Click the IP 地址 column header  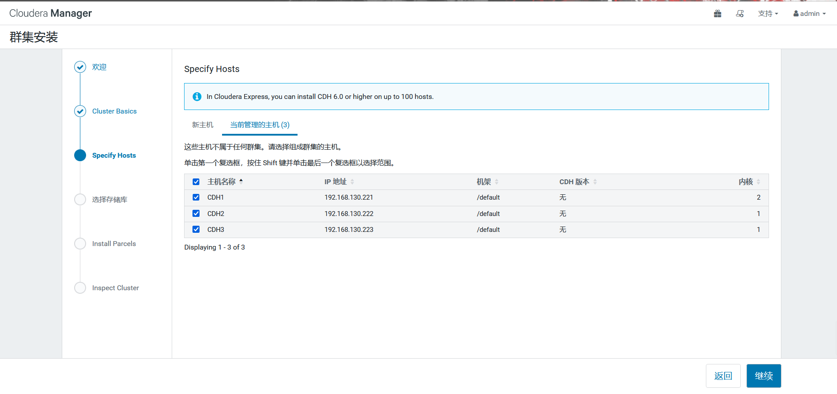(336, 182)
